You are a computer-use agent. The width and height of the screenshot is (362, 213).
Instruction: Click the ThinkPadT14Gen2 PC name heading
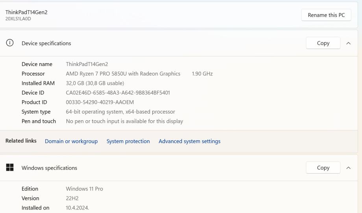(26, 12)
